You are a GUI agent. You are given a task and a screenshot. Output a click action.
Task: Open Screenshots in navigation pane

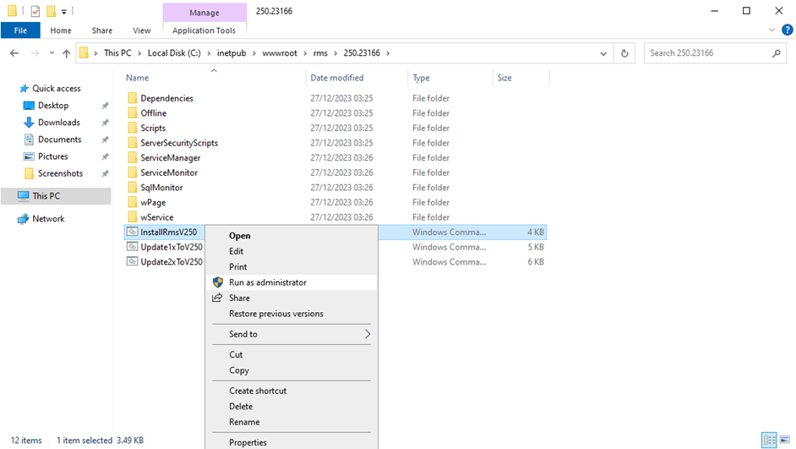[60, 173]
